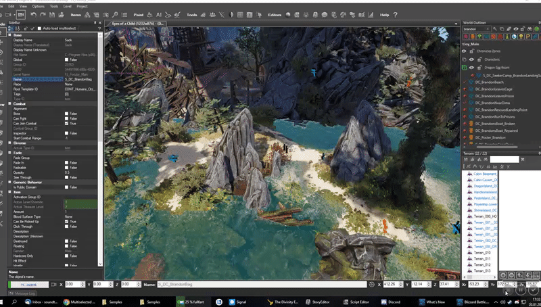Toggle the camera view button in the toolbar

coord(21,15)
